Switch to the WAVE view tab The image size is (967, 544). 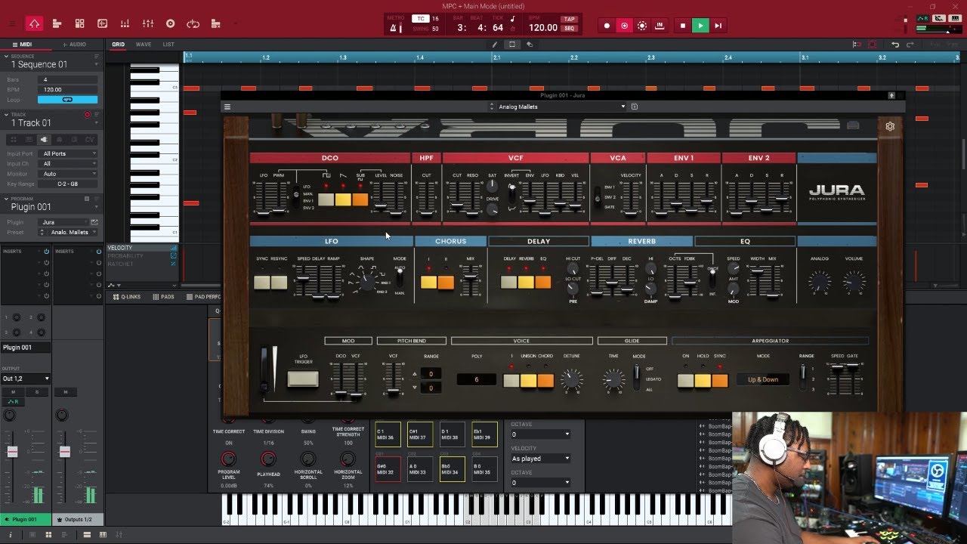(144, 45)
